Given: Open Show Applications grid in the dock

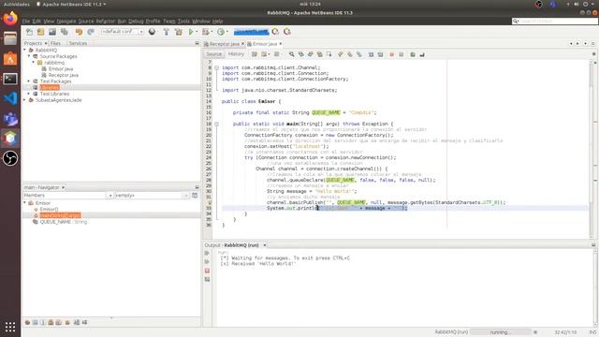Looking at the screenshot, I should [x=10, y=327].
